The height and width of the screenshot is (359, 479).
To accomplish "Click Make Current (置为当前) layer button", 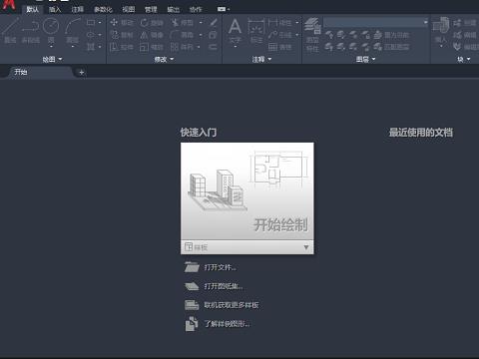I will pos(391,35).
